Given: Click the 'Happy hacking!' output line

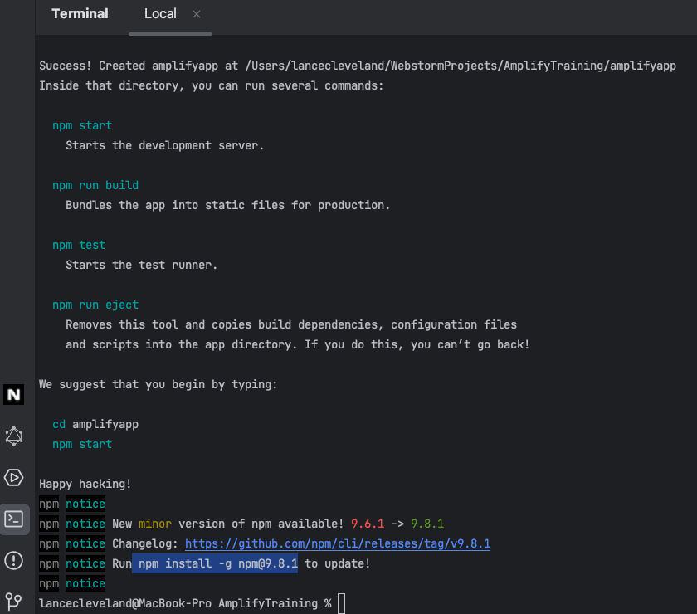Looking at the screenshot, I should pyautogui.click(x=85, y=484).
